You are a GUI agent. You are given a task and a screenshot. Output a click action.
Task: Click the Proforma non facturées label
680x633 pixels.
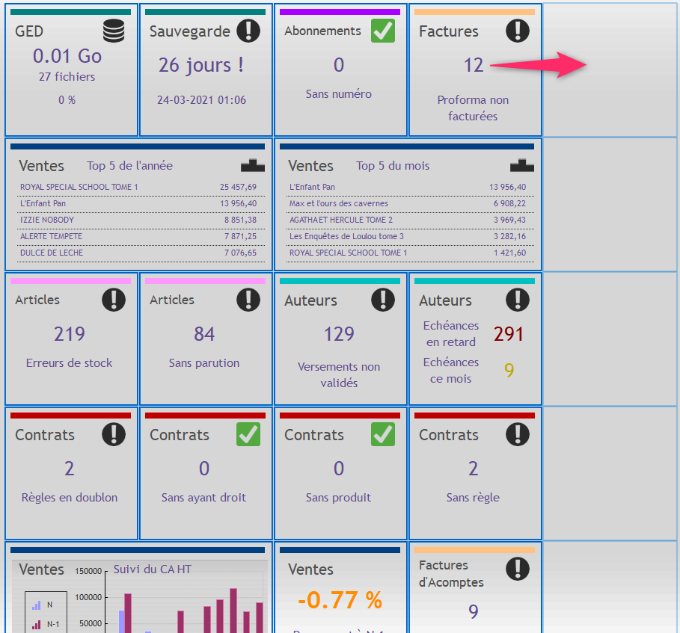[x=473, y=108]
